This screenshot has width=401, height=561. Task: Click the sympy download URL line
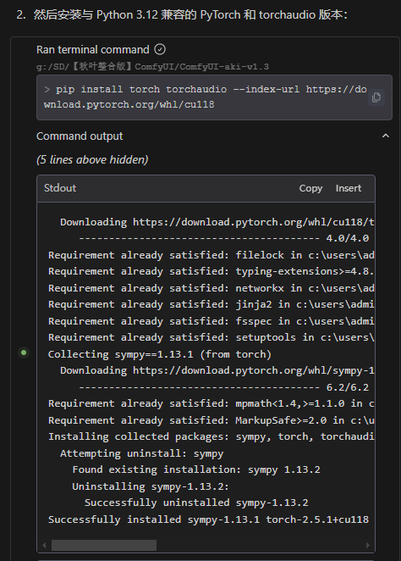pos(217,370)
